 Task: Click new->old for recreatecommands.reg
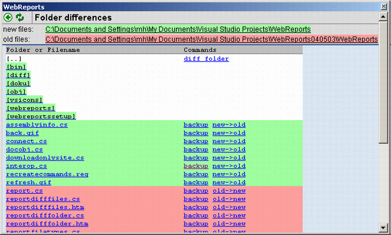click(229, 174)
